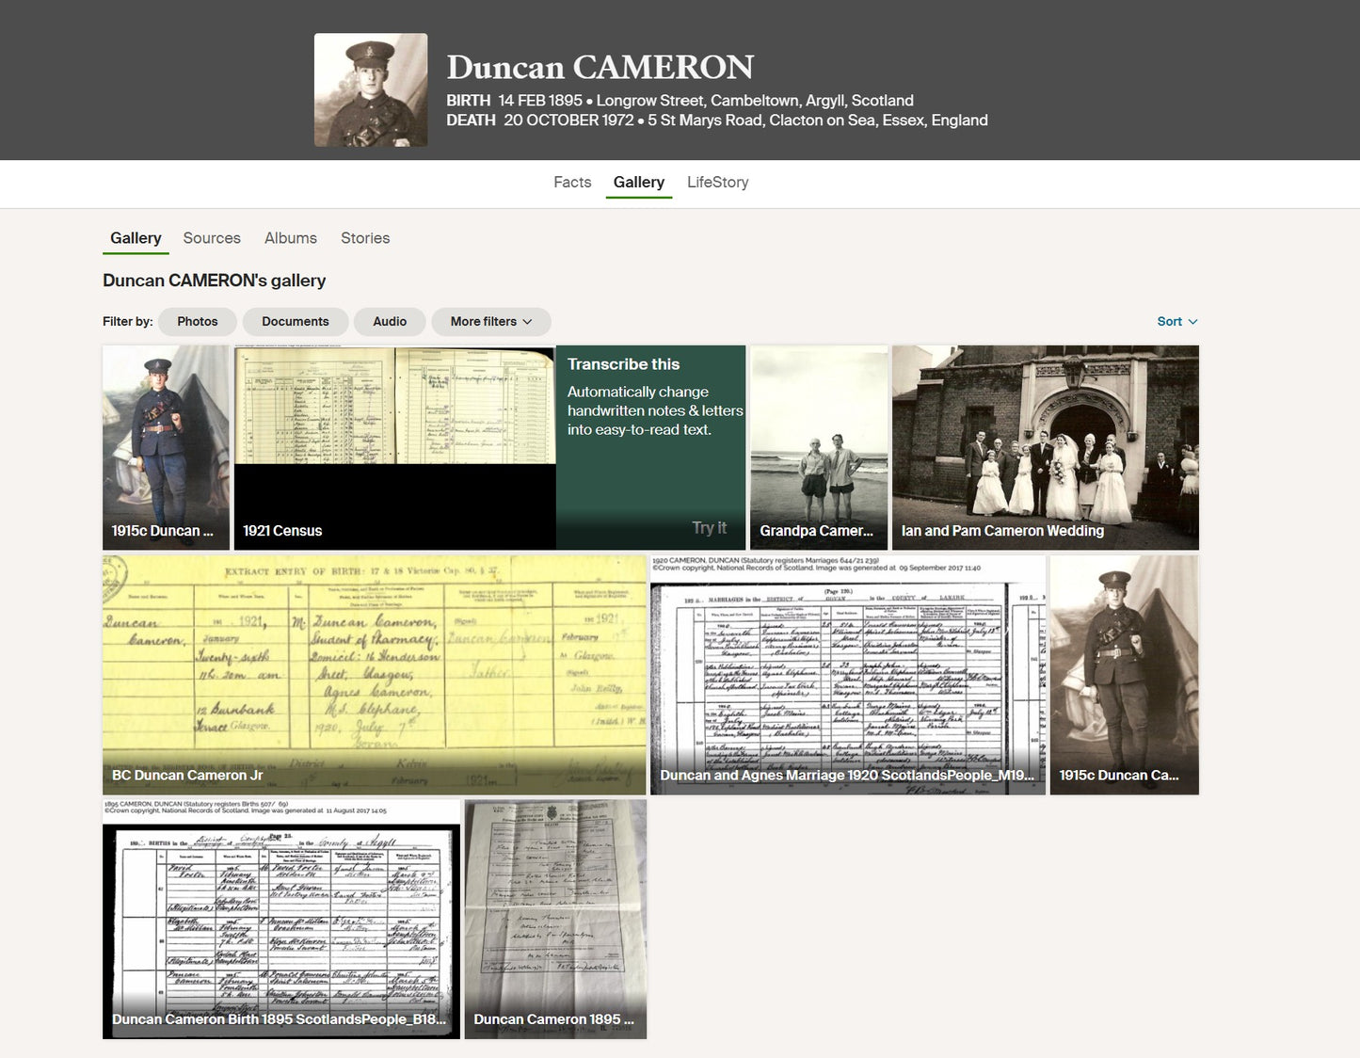Click the Try it transcribe link

point(710,528)
